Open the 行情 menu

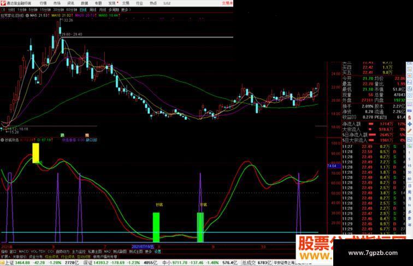click(x=43, y=3)
